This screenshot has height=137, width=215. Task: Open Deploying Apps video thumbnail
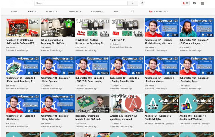(197, 65)
